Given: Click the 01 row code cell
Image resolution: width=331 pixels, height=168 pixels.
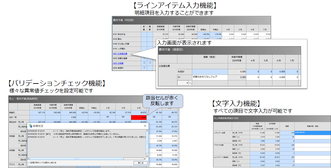Looking at the screenshot, I should 184,77.
